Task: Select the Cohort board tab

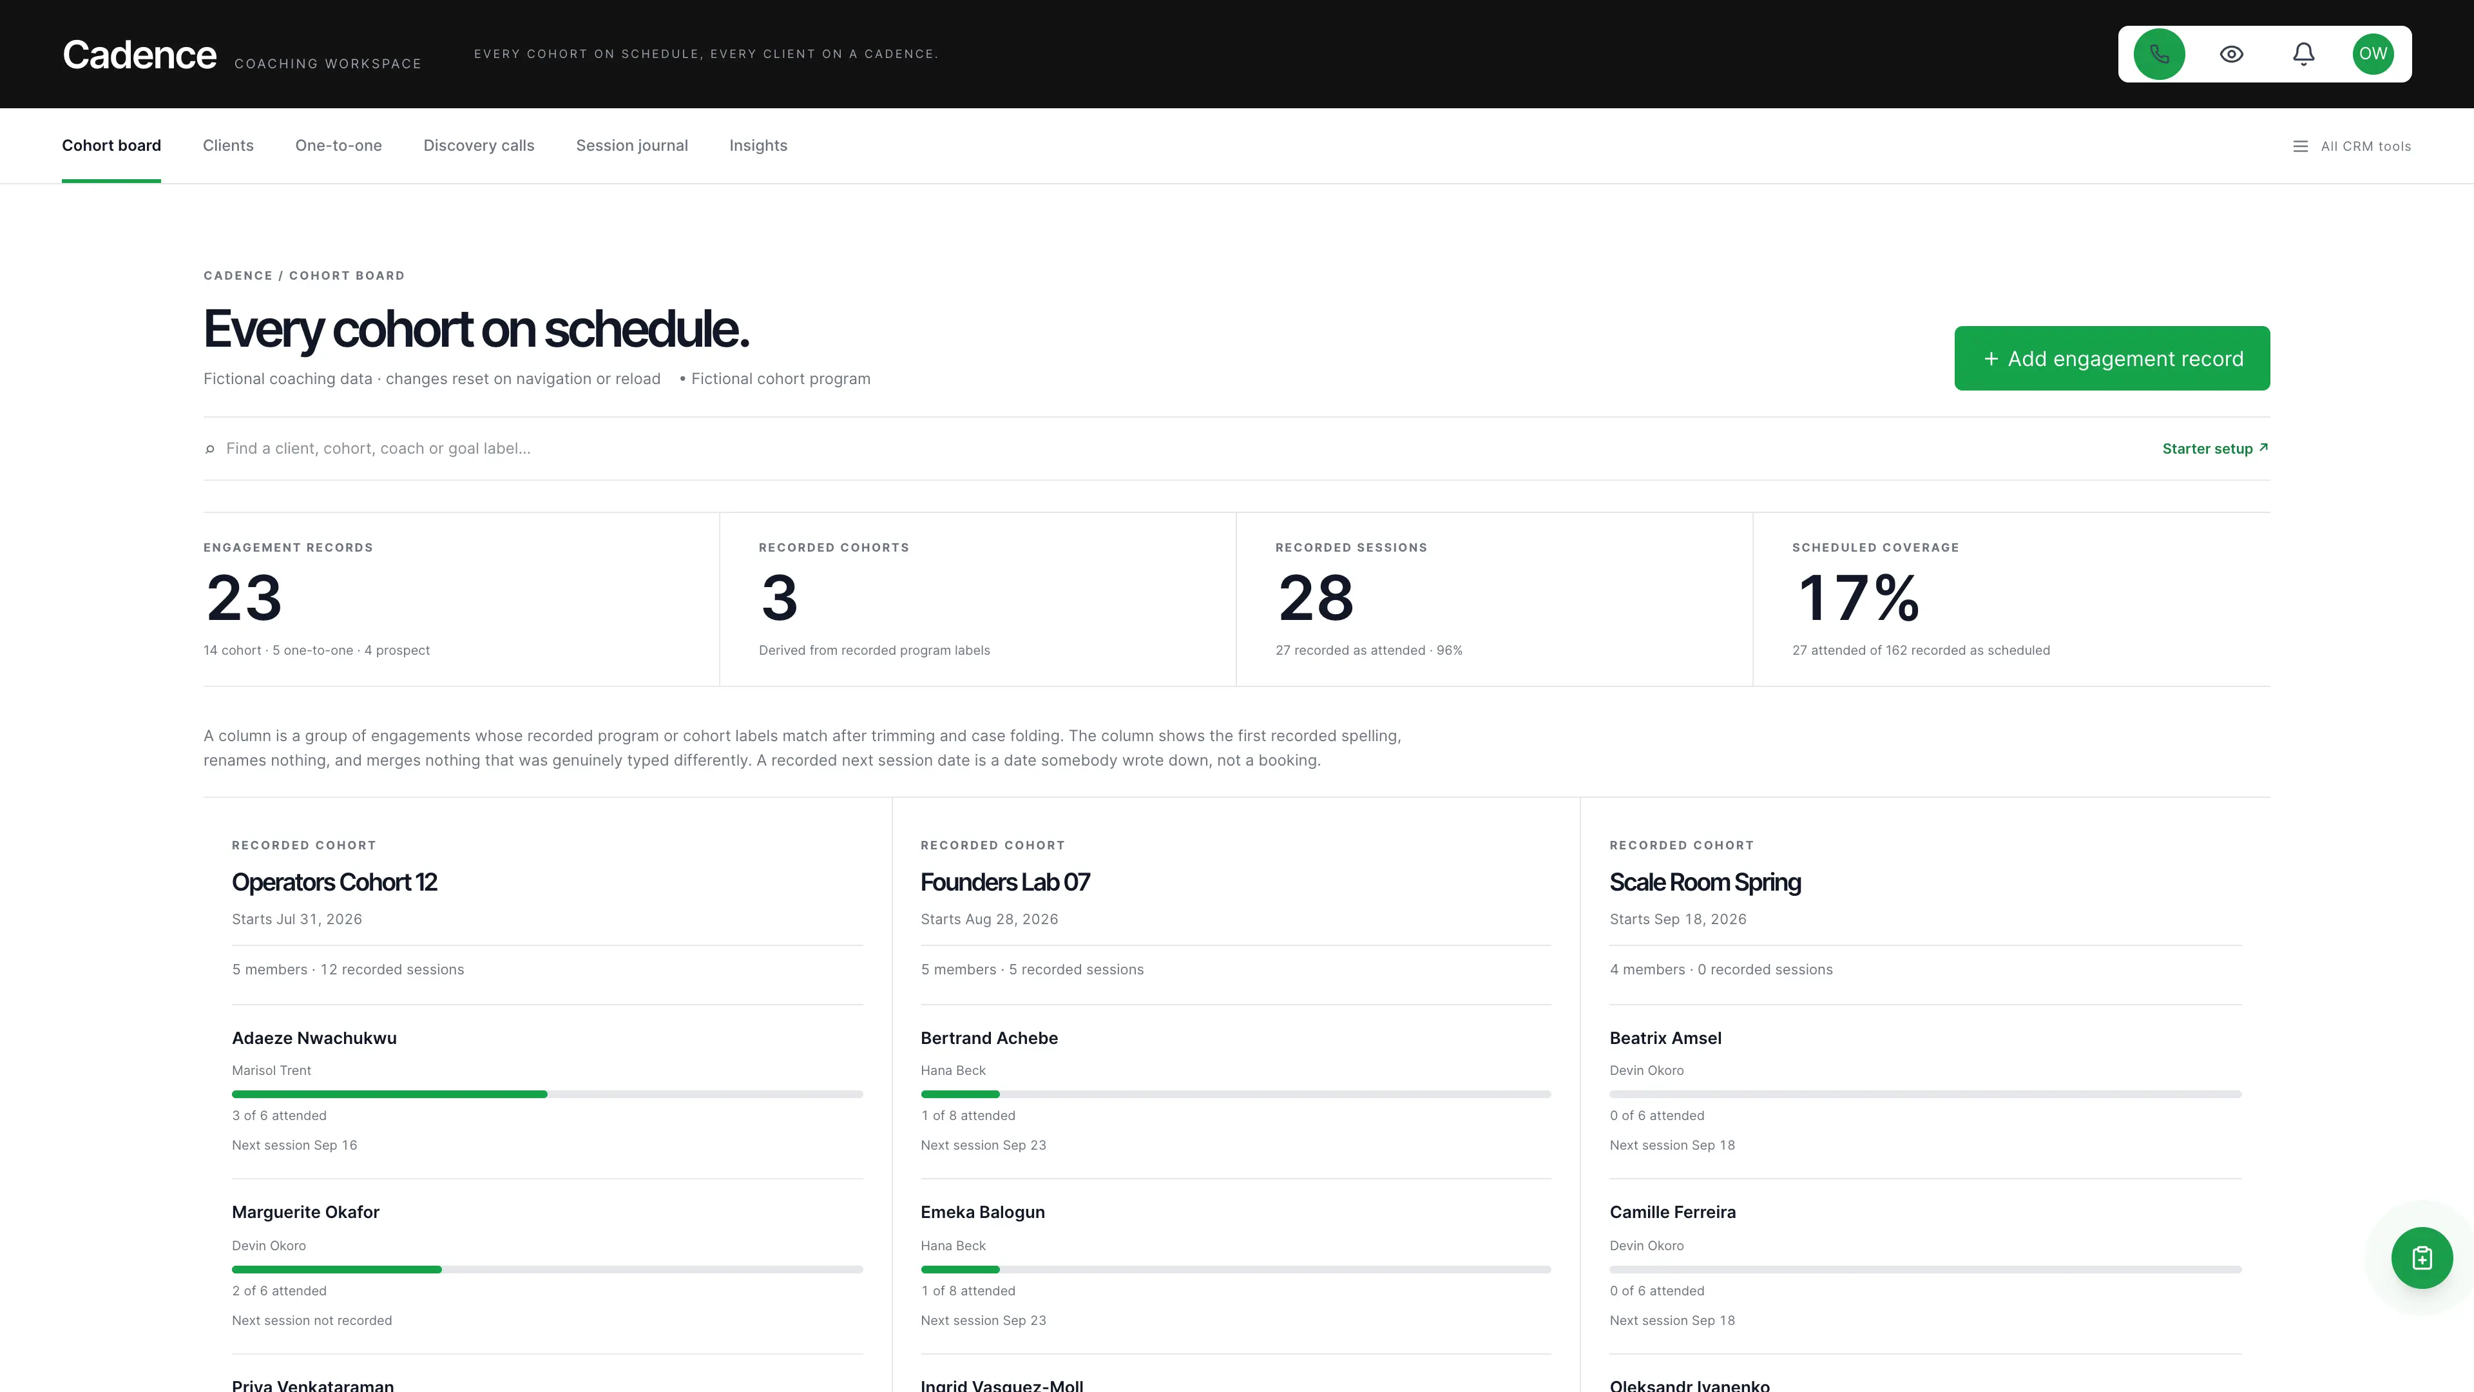Action: point(111,145)
